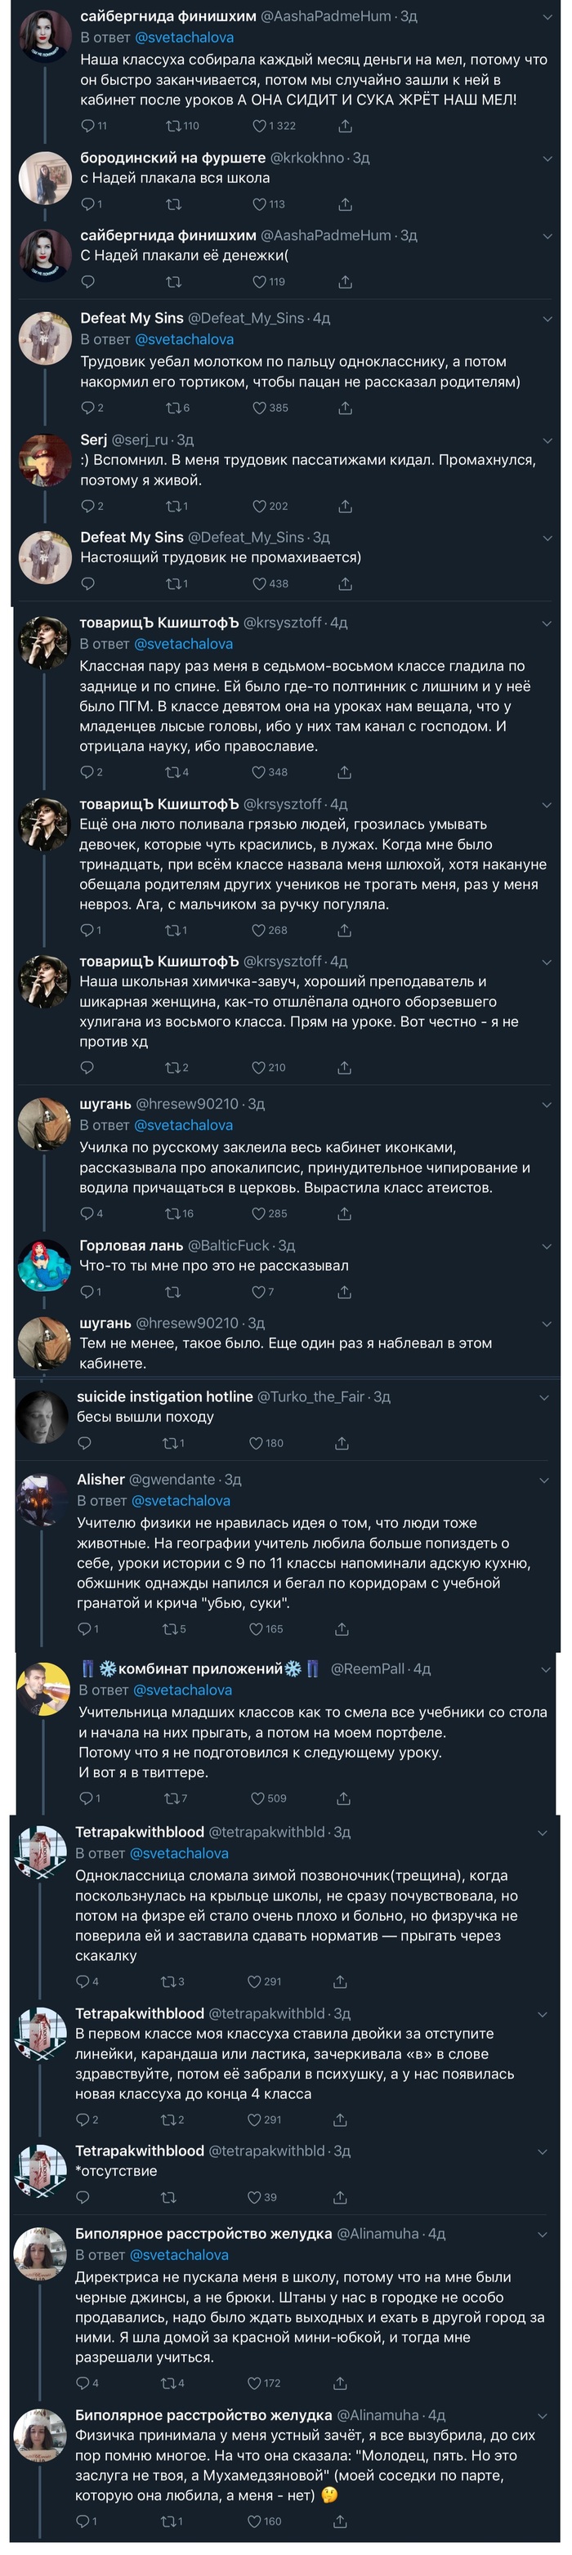Retweet the шугань tweet about icons in classroom
572x2555 pixels.
pyautogui.click(x=172, y=1213)
